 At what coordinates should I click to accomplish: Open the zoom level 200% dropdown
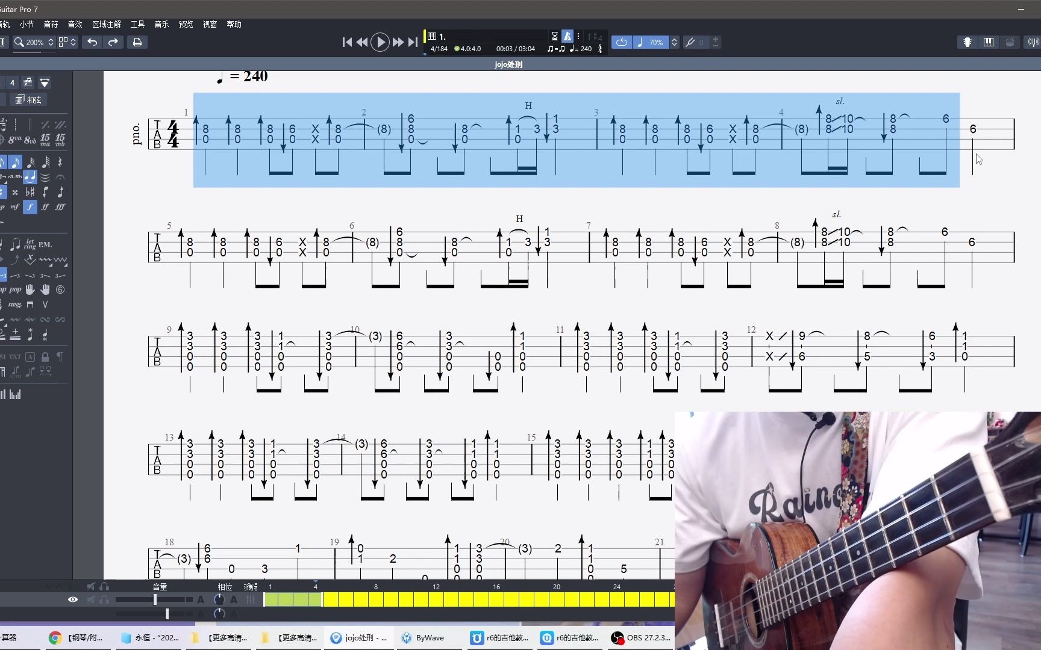pos(51,42)
